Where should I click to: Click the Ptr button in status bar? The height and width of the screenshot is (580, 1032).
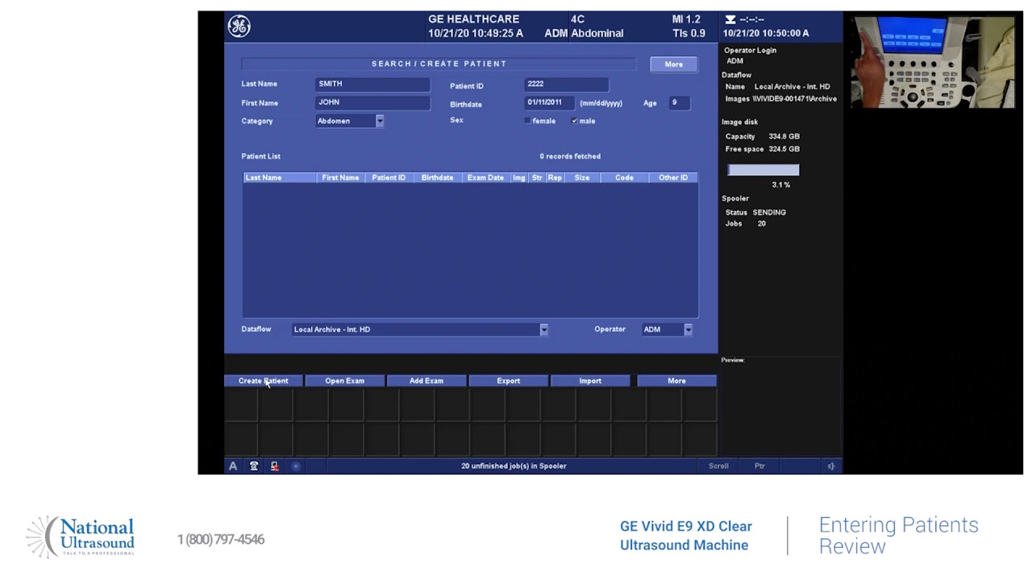coord(759,466)
